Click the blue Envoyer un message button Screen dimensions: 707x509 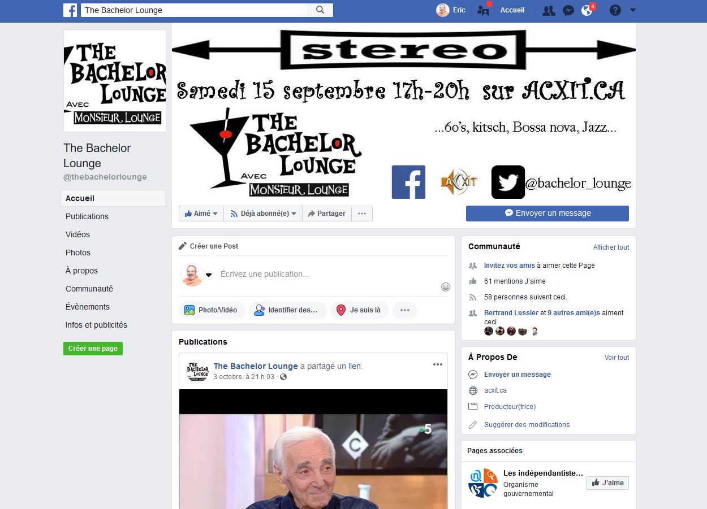coord(548,213)
